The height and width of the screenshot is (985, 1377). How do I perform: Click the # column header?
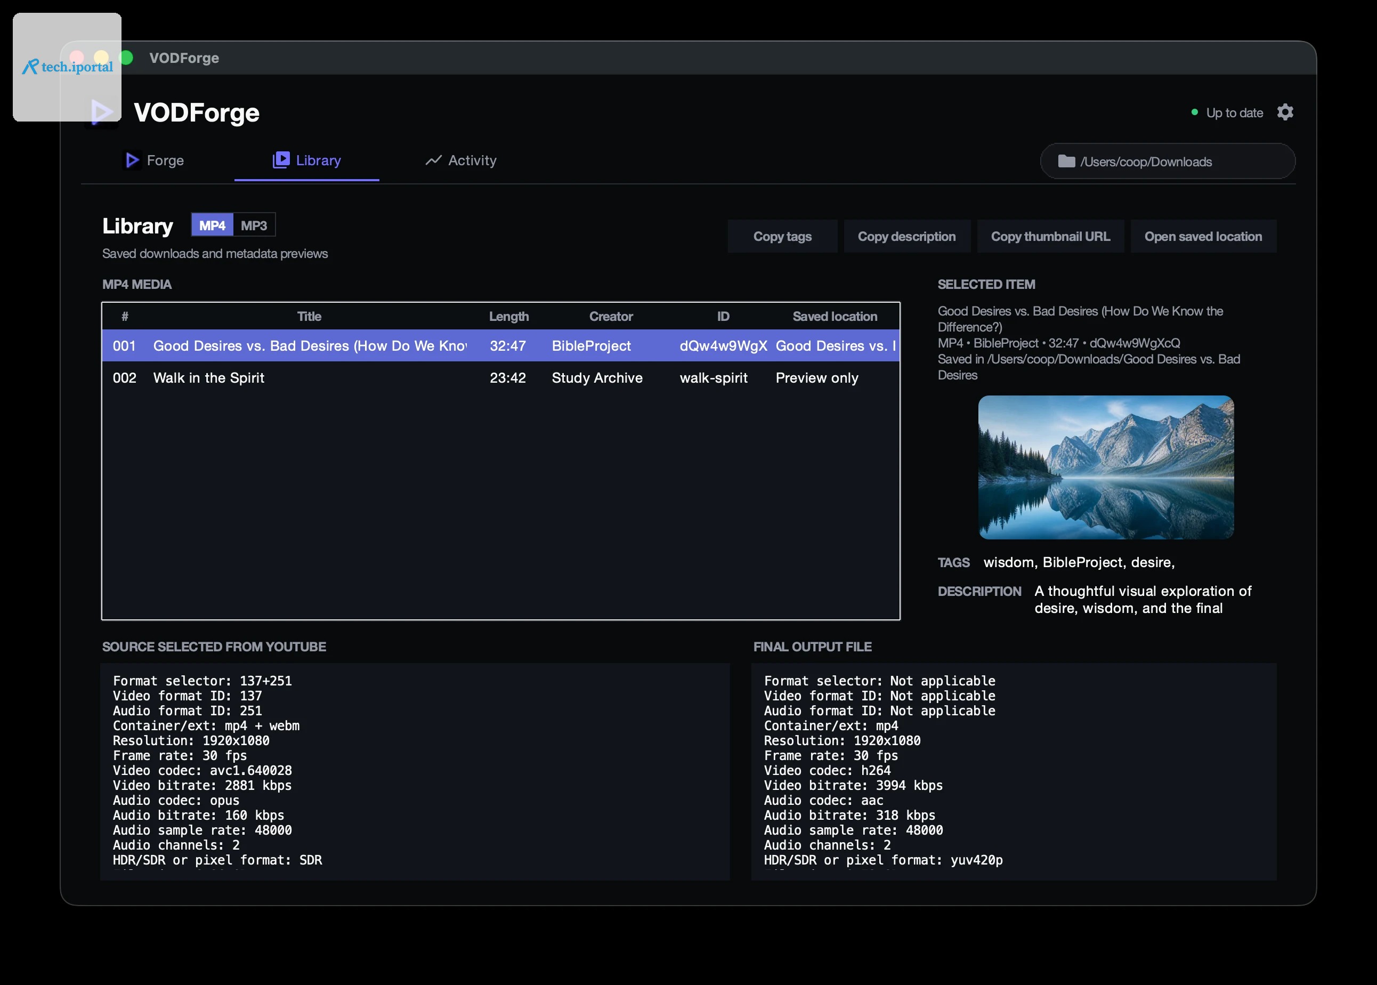[x=125, y=317]
